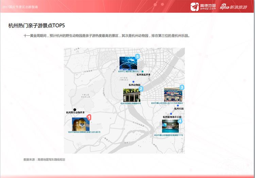The height and width of the screenshot is (178, 255).
Task: Click the black dot marker for 杭州野生动物世界
Action: pyautogui.click(x=74, y=109)
